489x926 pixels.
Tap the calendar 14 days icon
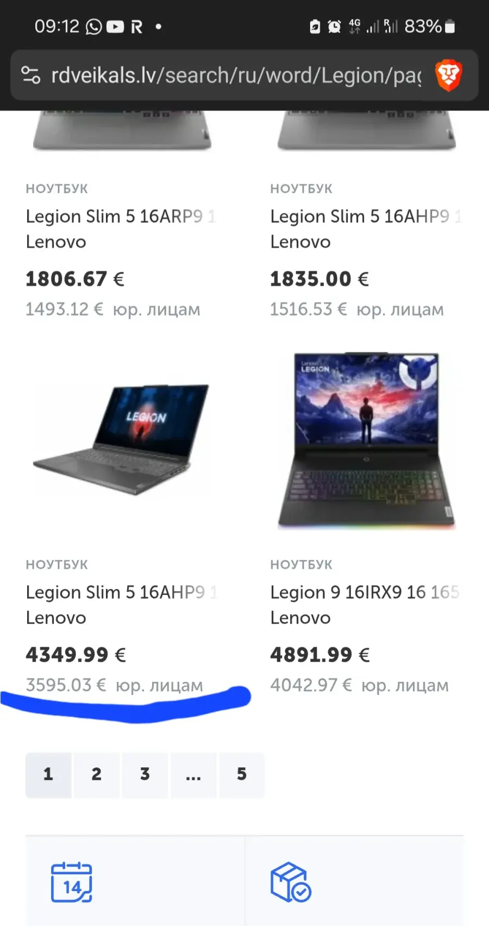click(71, 882)
